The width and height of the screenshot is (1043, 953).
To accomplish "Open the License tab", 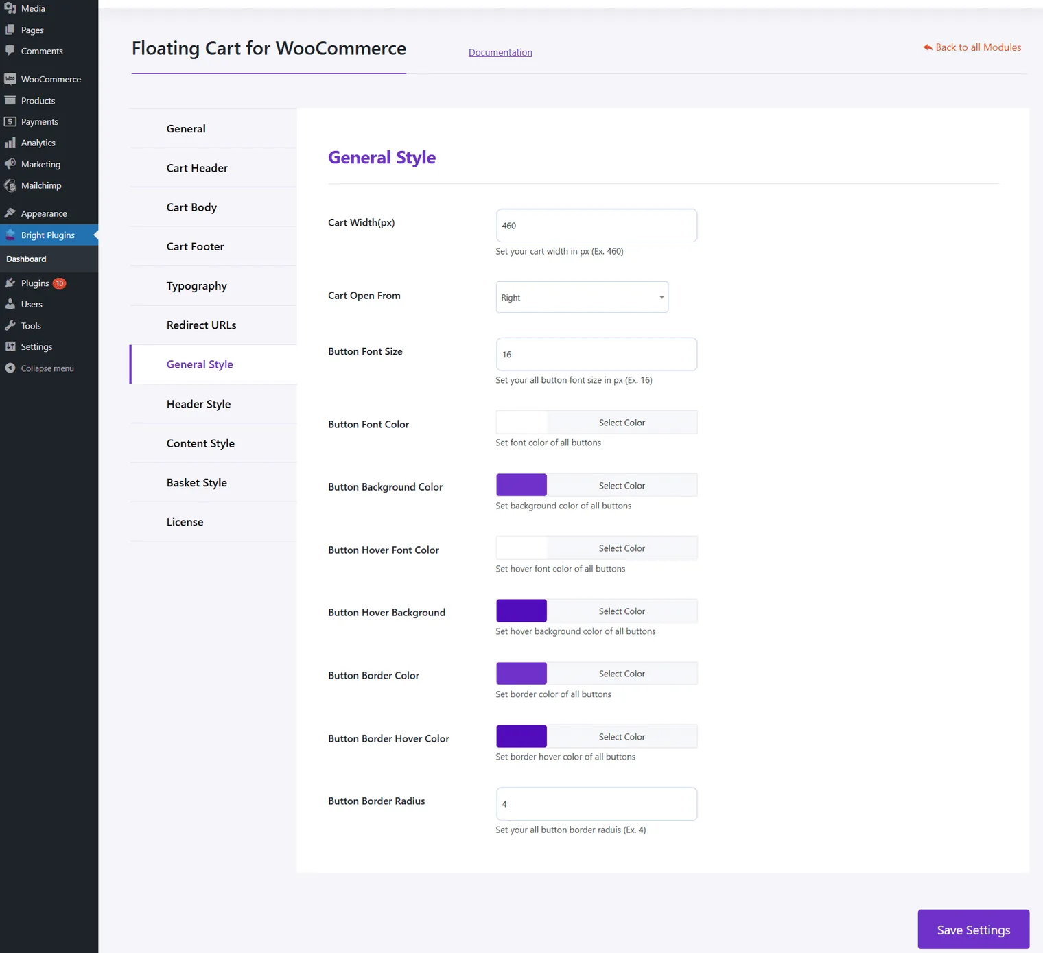I will coord(213,522).
